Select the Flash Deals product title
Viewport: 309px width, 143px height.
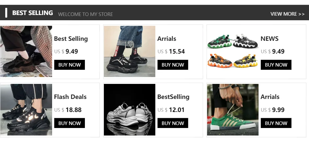[70, 97]
